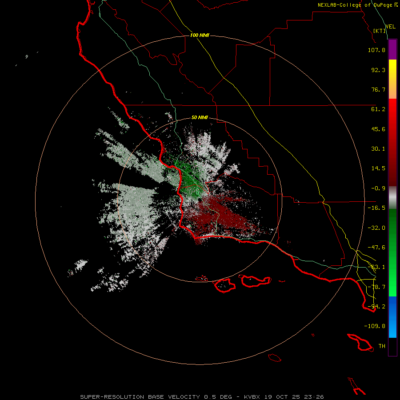The width and height of the screenshot is (400, 400).
Task: Click the 61.2 legend value
Action: [378, 109]
